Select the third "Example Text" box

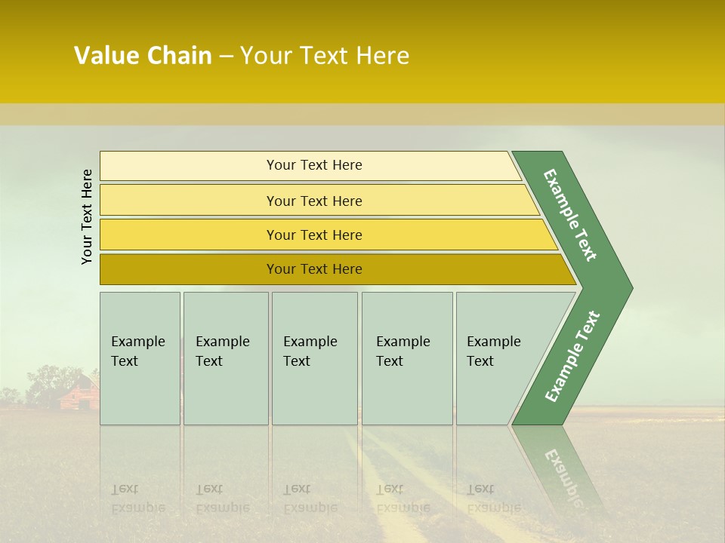(x=314, y=358)
